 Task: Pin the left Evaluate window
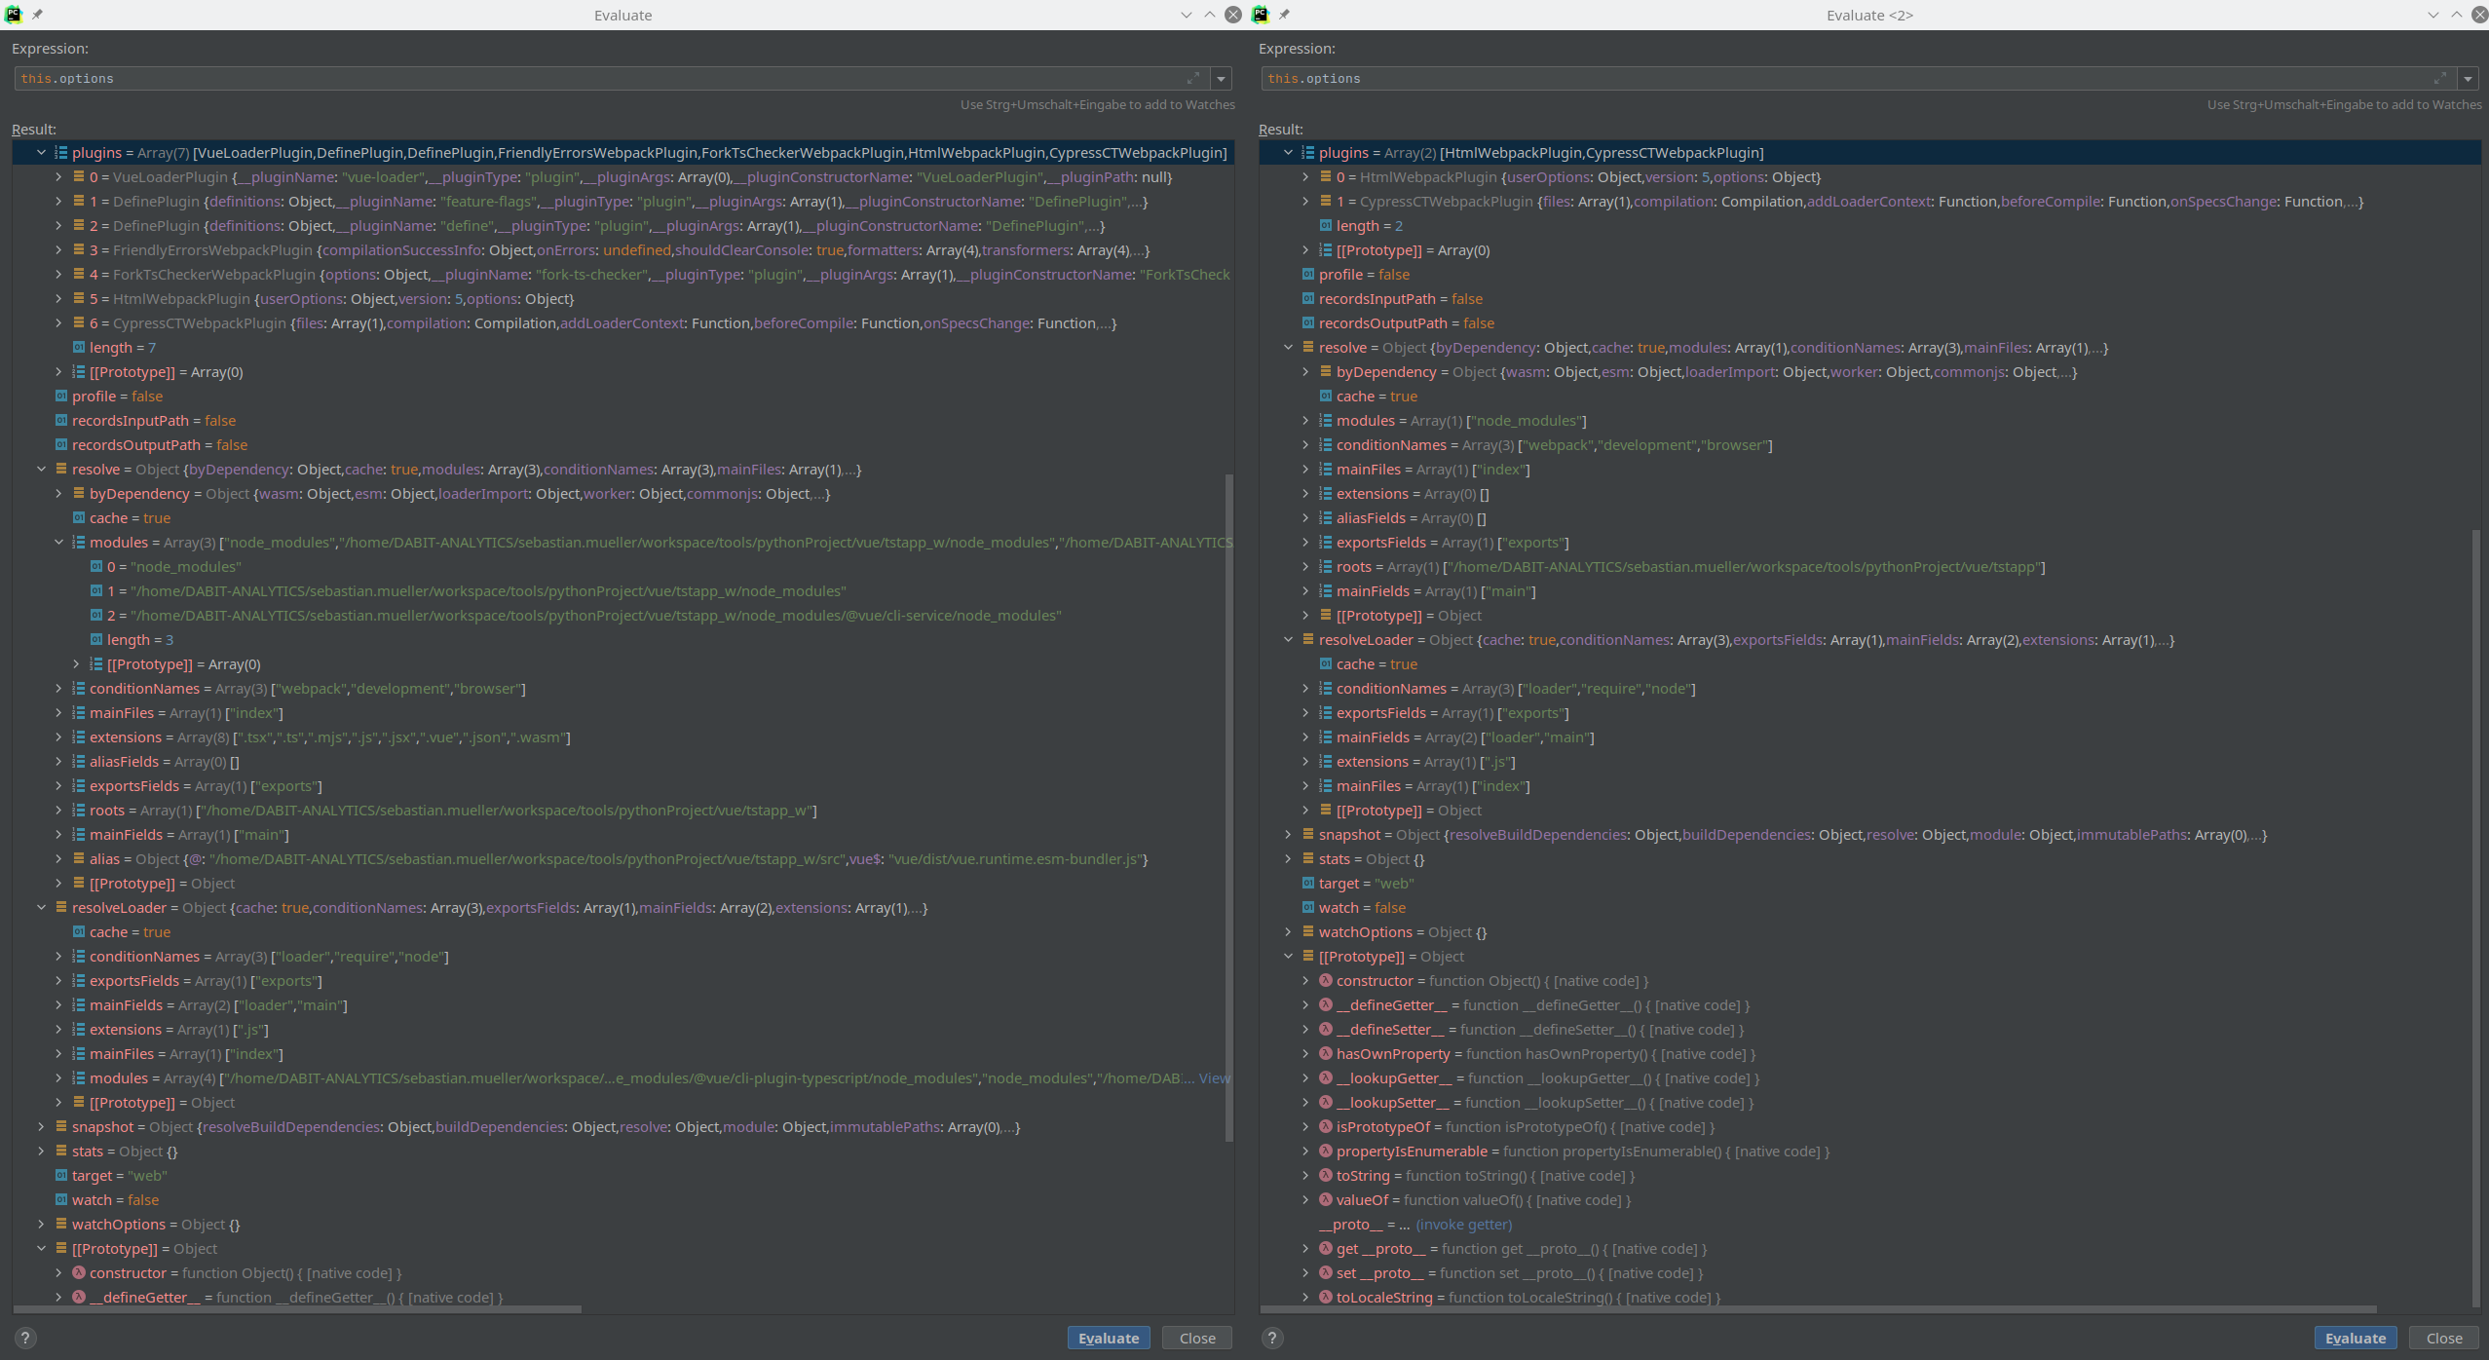click(x=39, y=14)
